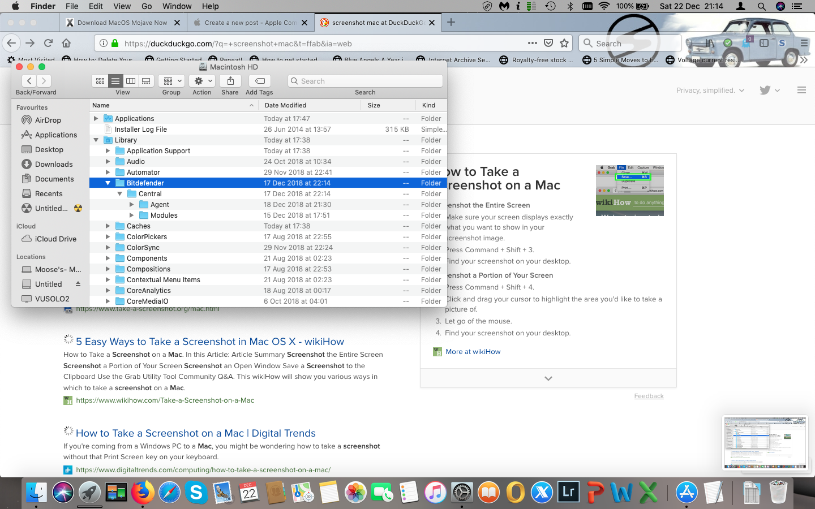Open the Finder Group dropdown
The width and height of the screenshot is (815, 509).
click(x=171, y=81)
